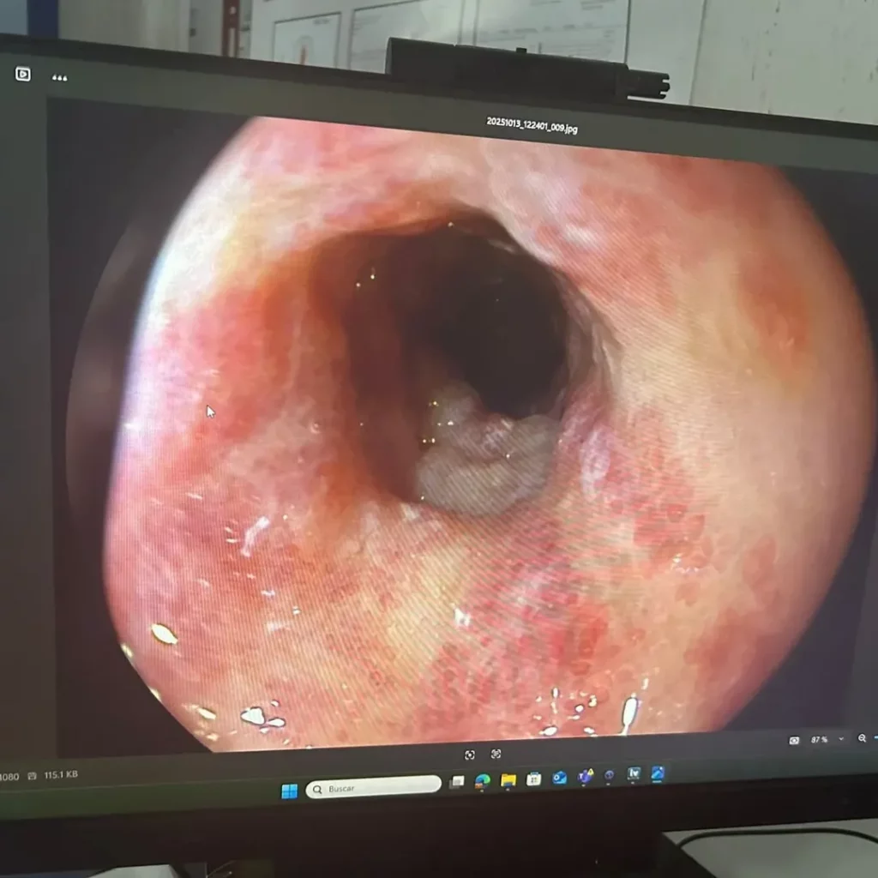Screen dimensions: 878x878
Task: Open Outlook from the taskbar
Action: [x=560, y=778]
